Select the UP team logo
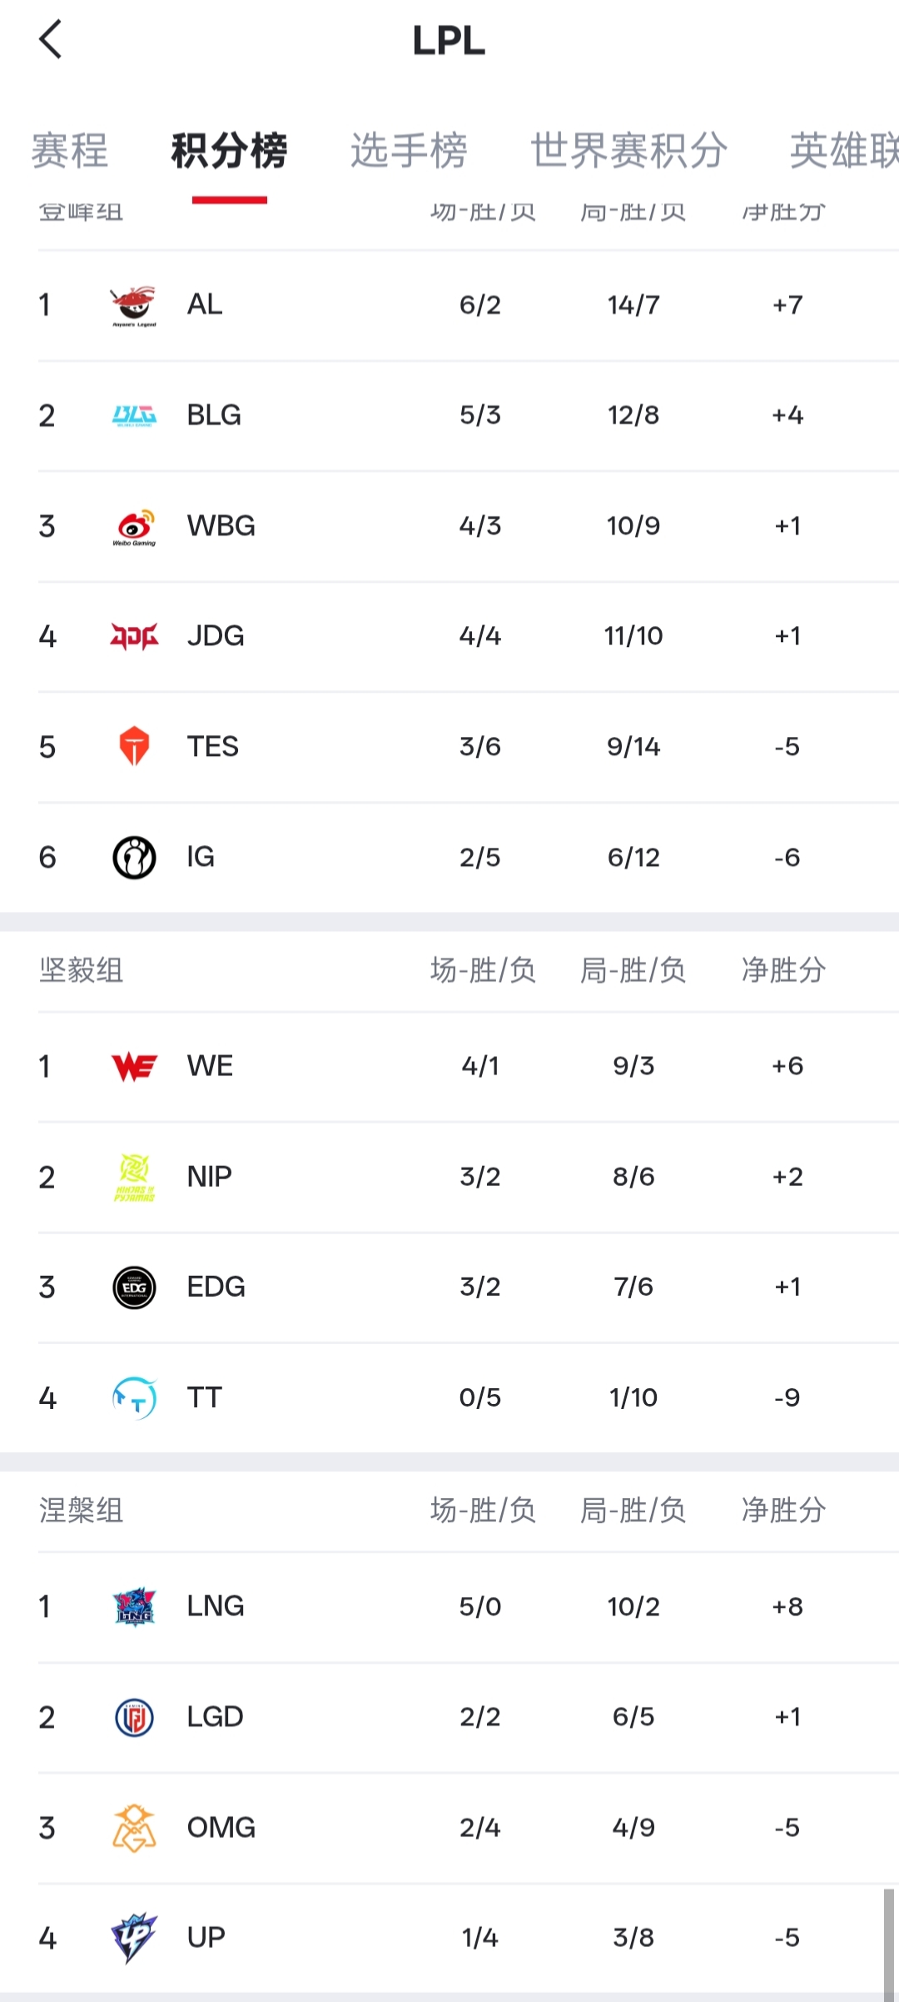899x2002 pixels. (134, 1938)
